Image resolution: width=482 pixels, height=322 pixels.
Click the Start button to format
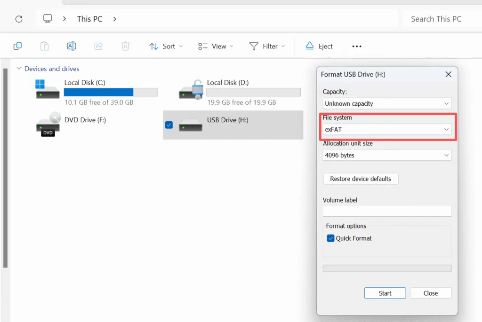(385, 293)
